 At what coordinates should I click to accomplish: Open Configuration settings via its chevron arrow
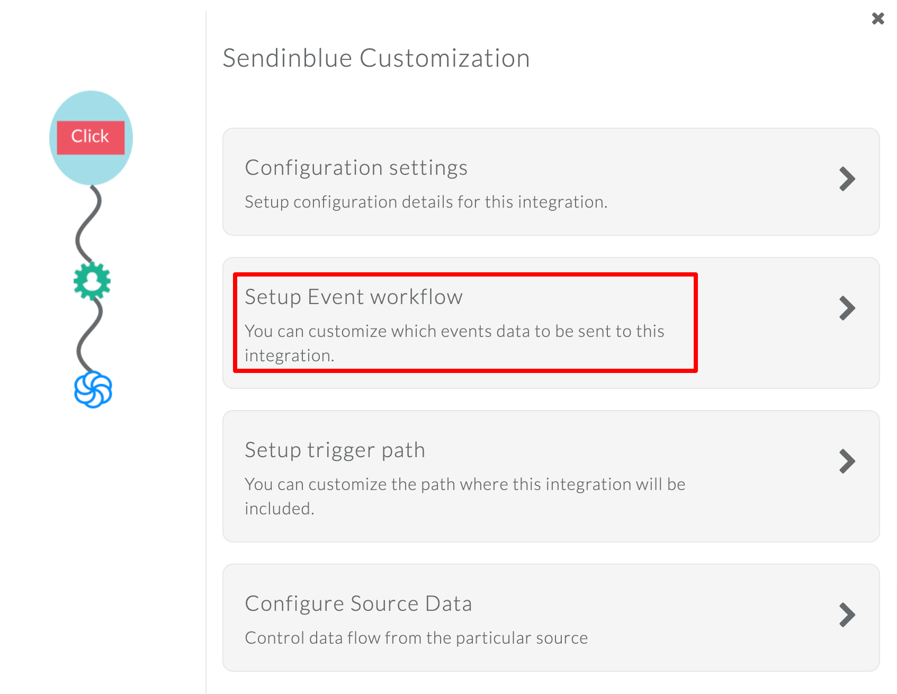click(848, 179)
